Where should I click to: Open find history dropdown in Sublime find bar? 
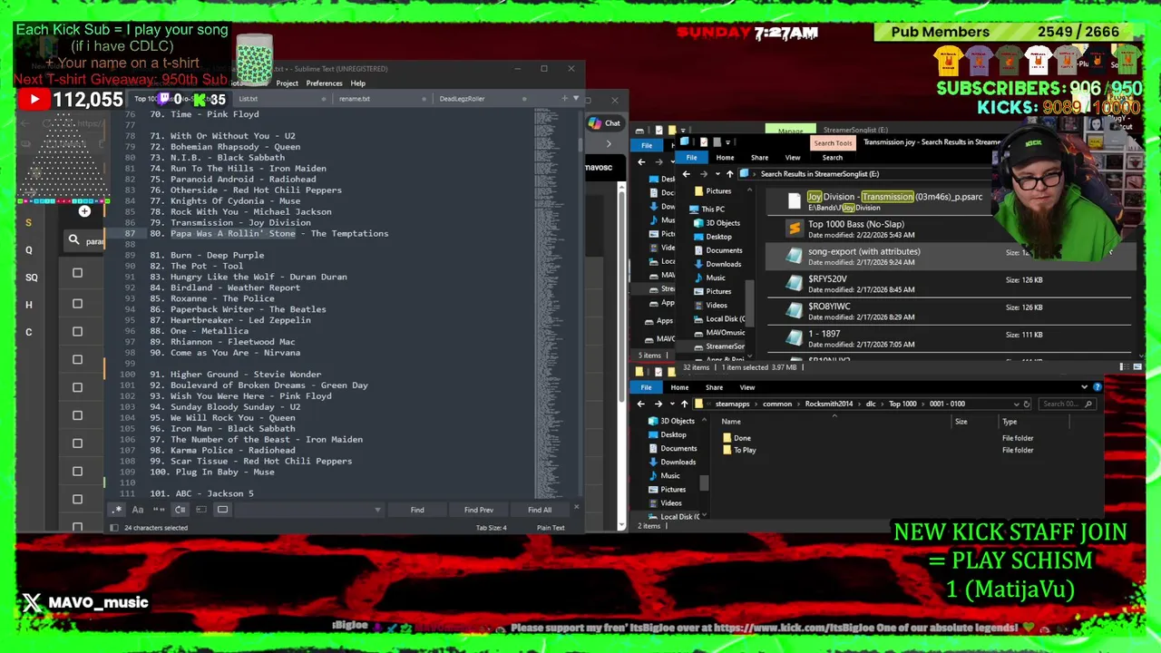377,510
